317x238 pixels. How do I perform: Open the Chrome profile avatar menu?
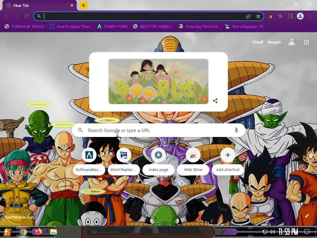pyautogui.click(x=300, y=16)
